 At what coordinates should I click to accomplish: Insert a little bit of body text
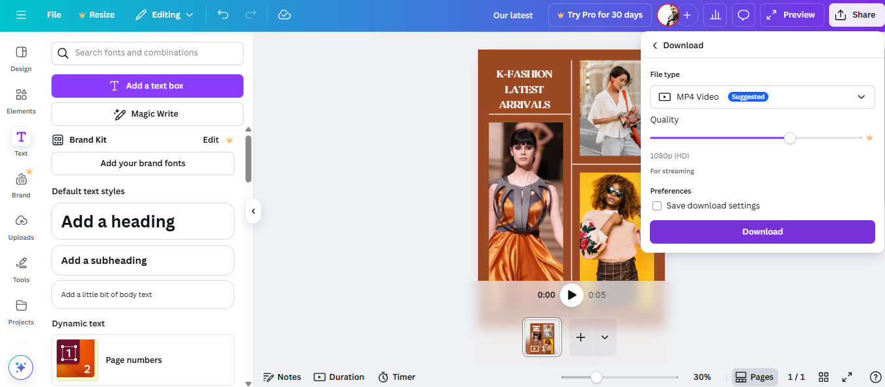[x=143, y=294]
